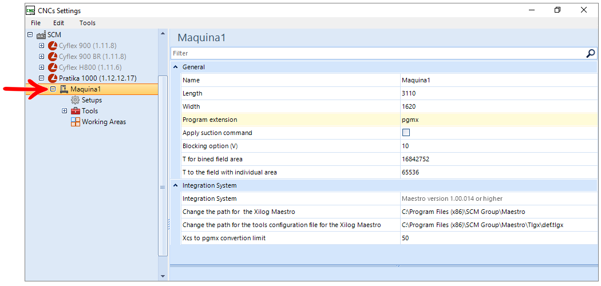
Task: Expand the Cyflex 900 BR node
Action: tap(42, 56)
